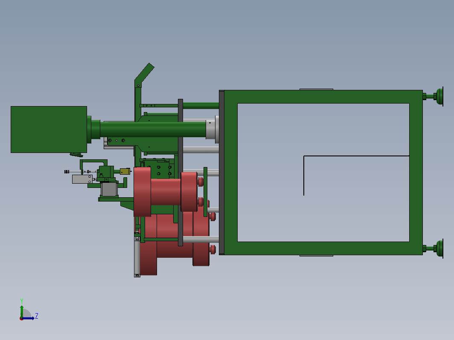Select the light gray block beside the small mechanism
The image size is (454, 340).
[82, 179]
